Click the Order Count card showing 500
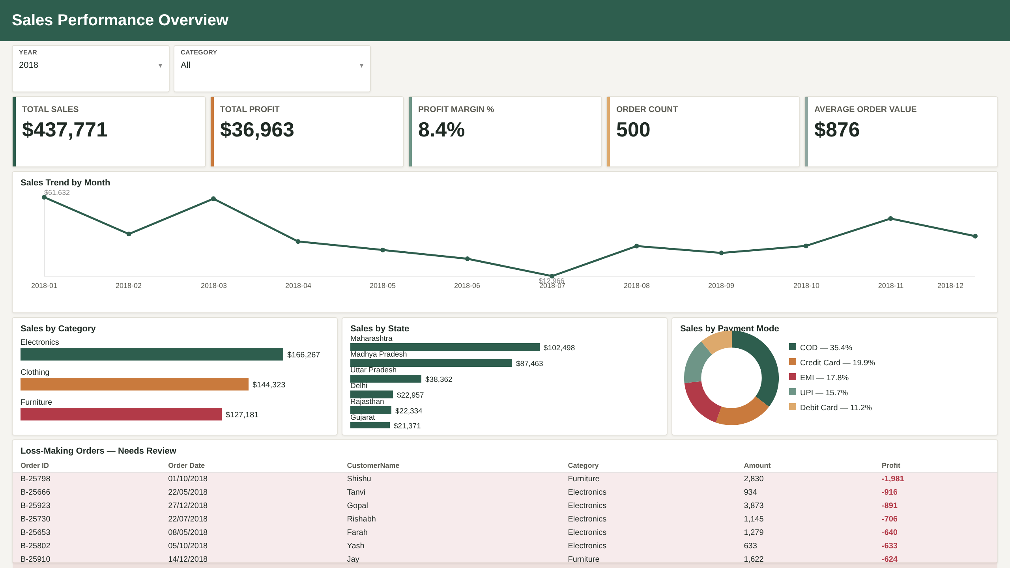This screenshot has height=568, width=1010. point(703,132)
